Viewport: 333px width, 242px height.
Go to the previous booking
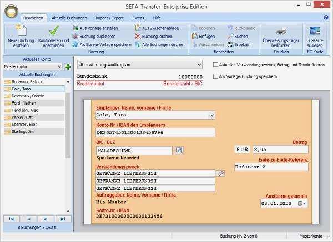click(x=29, y=219)
